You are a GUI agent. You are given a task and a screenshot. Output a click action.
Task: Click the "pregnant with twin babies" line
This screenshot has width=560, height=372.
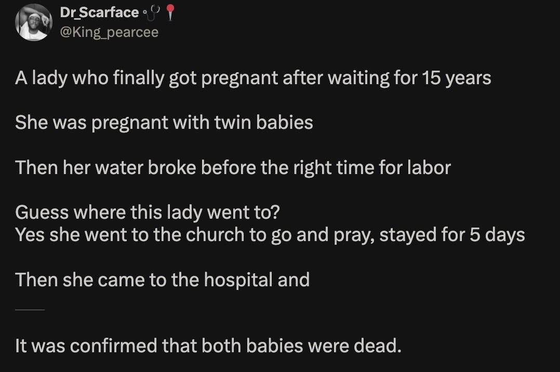[164, 123]
